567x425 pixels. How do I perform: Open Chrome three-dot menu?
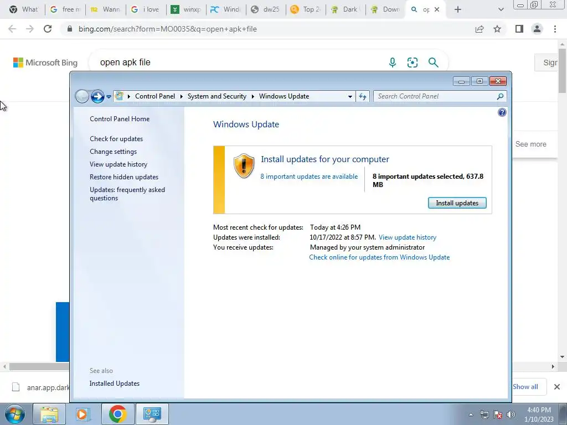click(x=555, y=29)
